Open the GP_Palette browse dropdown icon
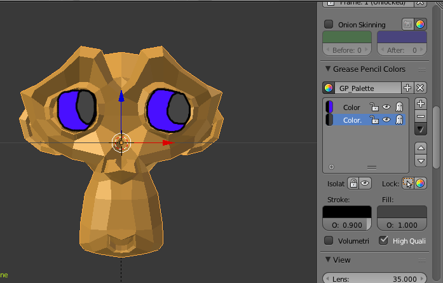The image size is (443, 283). point(329,88)
